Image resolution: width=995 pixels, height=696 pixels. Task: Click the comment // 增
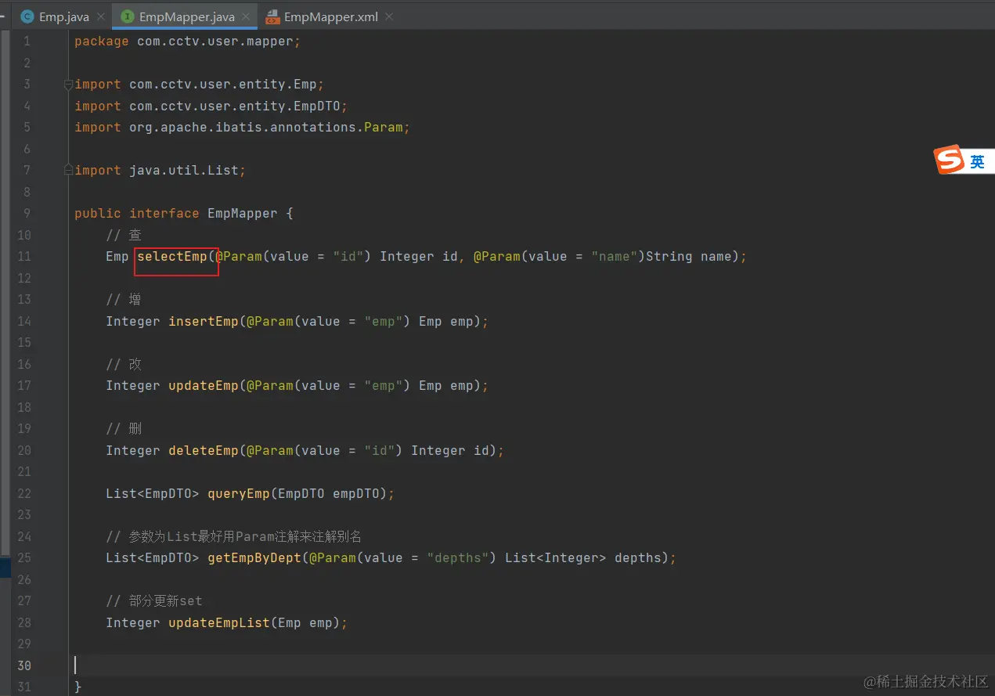pyautogui.click(x=124, y=299)
